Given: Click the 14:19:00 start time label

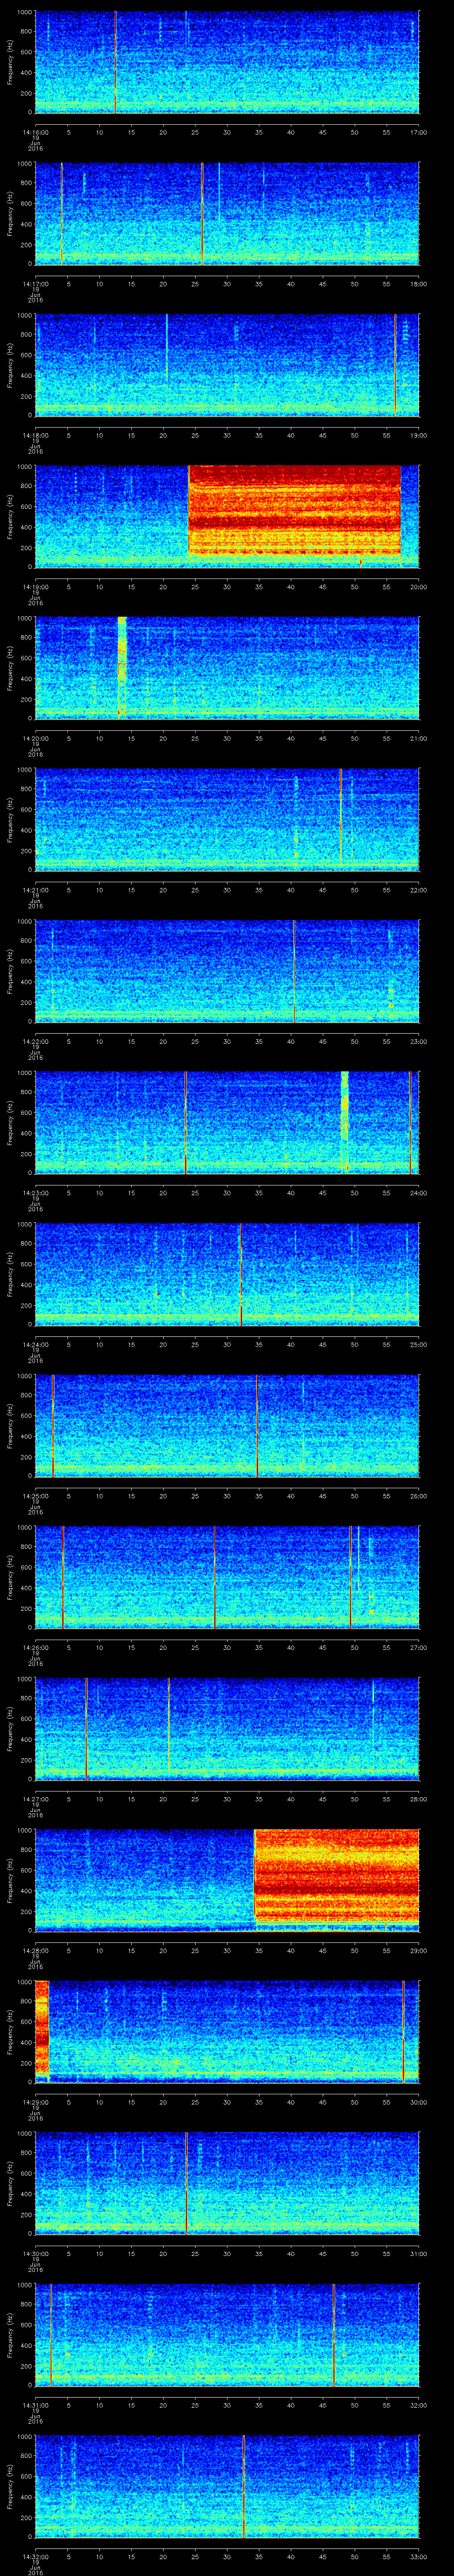Looking at the screenshot, I should click(36, 587).
